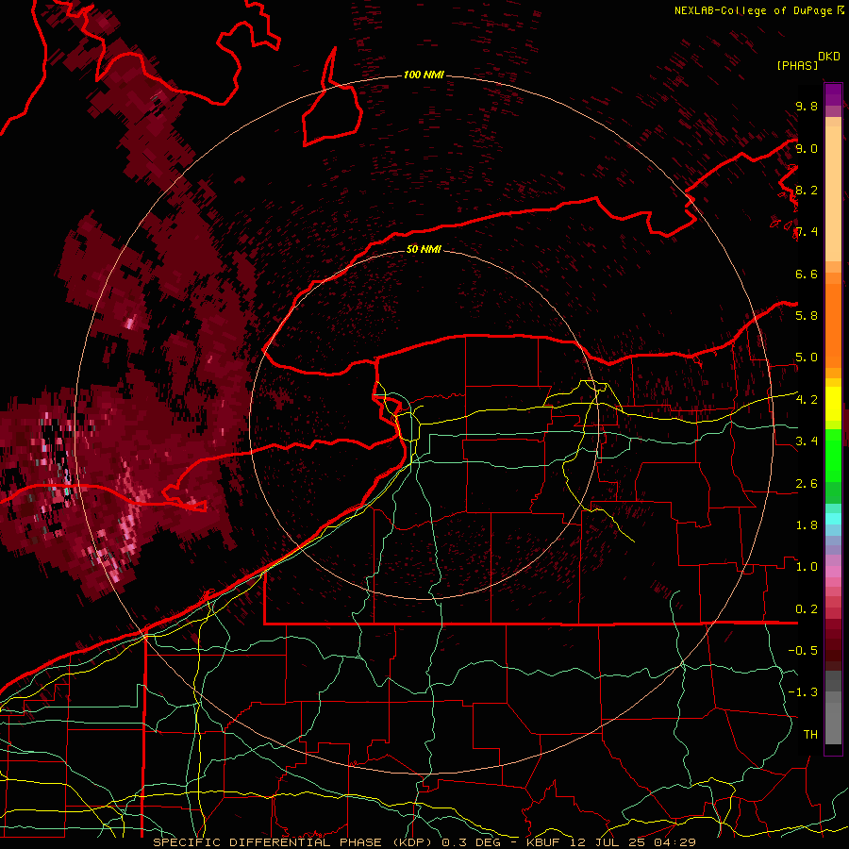The image size is (849, 849).
Task: Click the 1.0 scale value
Action: coord(807,566)
